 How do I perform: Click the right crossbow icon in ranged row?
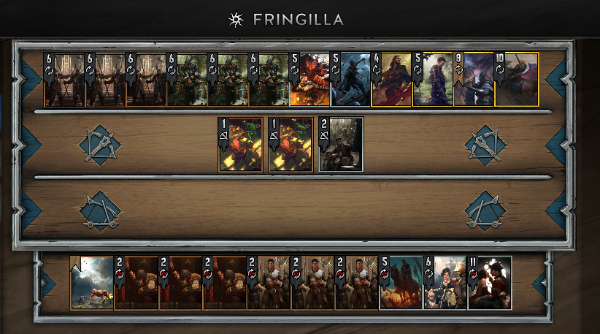pos(485,145)
